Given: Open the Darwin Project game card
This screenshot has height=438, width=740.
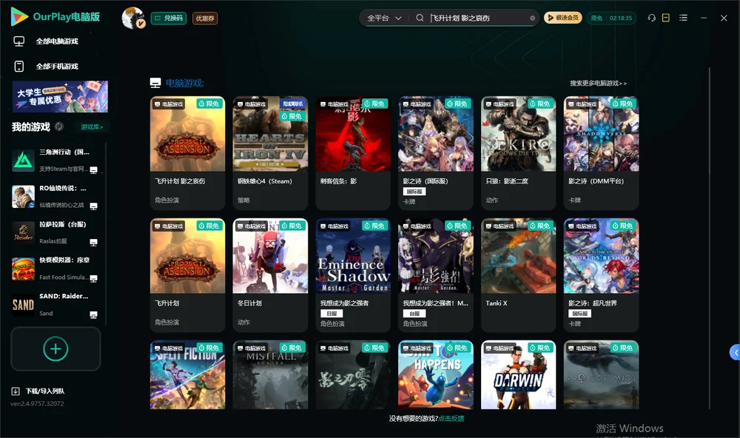Looking at the screenshot, I should (518, 375).
